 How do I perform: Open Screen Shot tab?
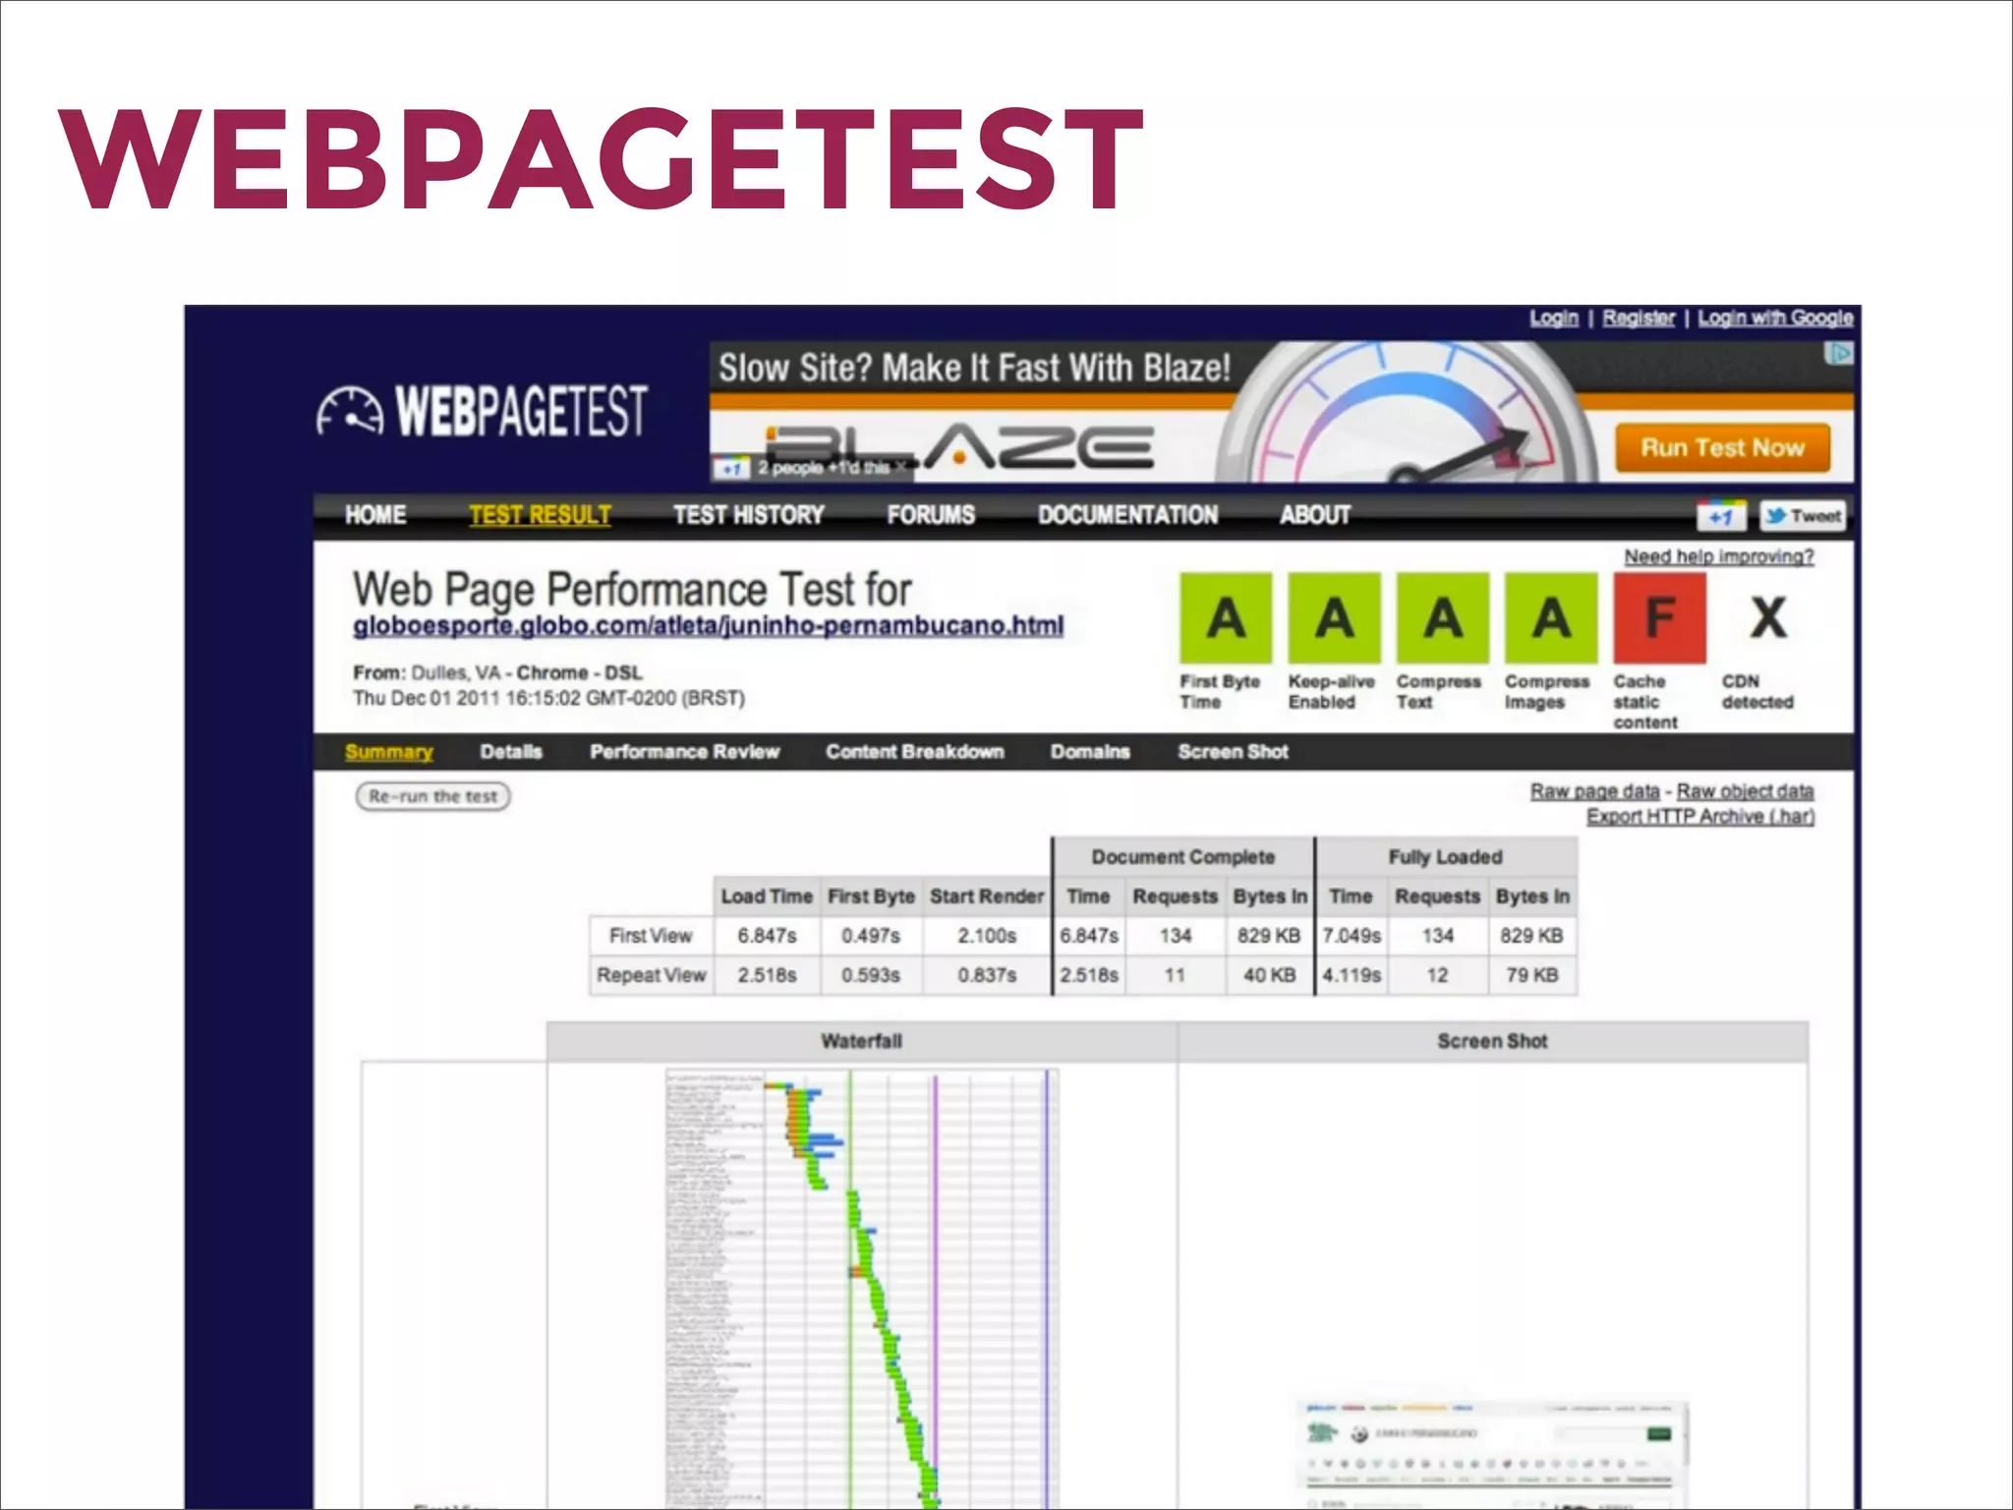pyautogui.click(x=1233, y=752)
